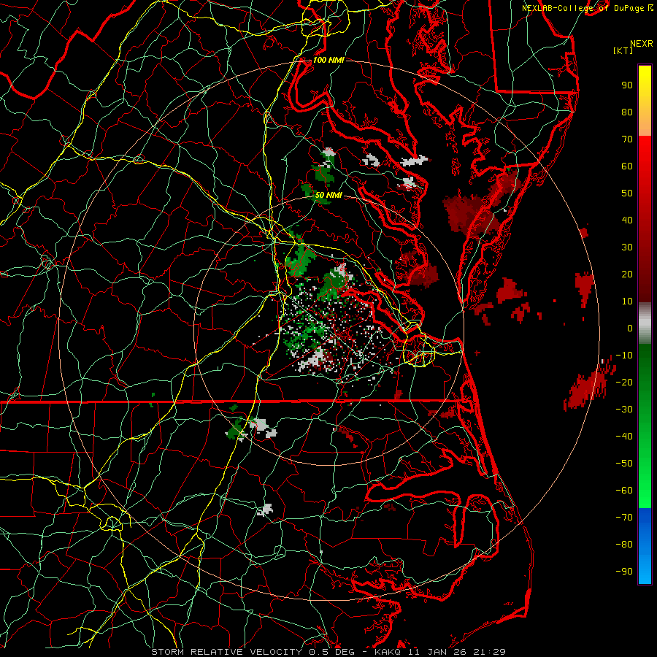Click the "KAKQ" station identifier in the caption
Screen dimensions: 657x657
(388, 652)
